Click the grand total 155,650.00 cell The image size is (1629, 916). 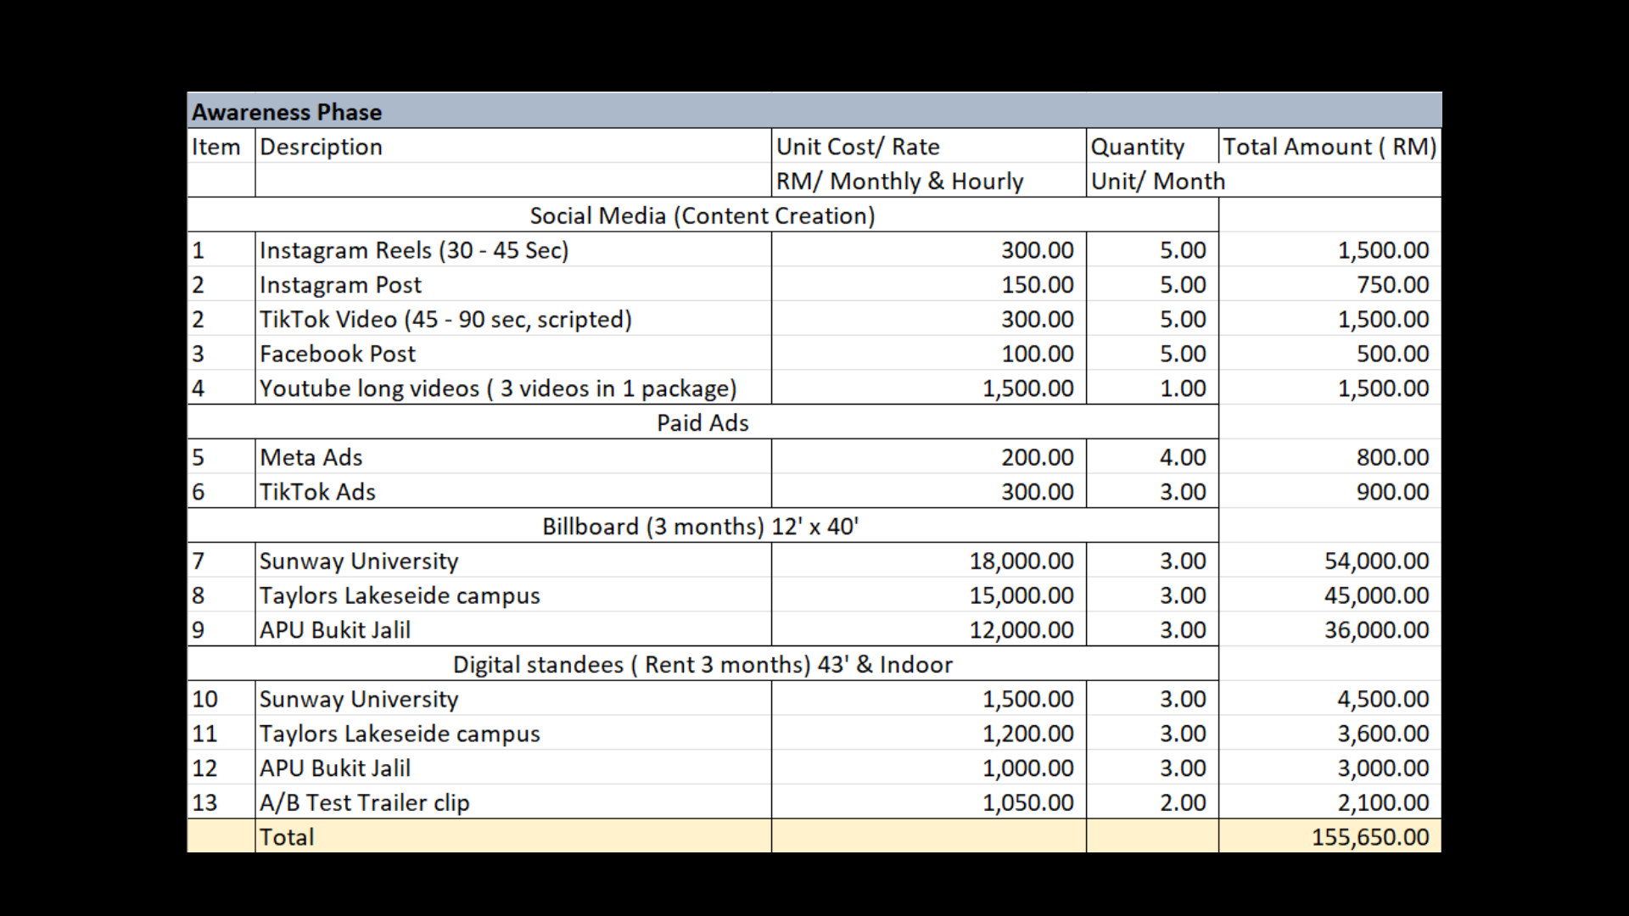point(1330,837)
